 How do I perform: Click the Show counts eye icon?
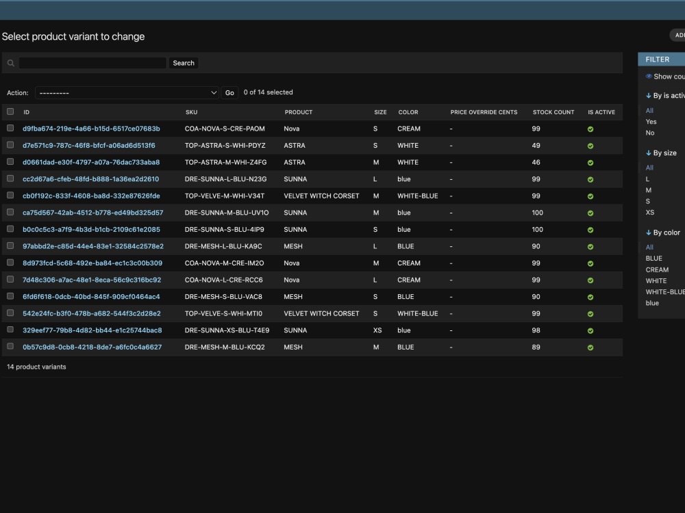click(x=649, y=77)
